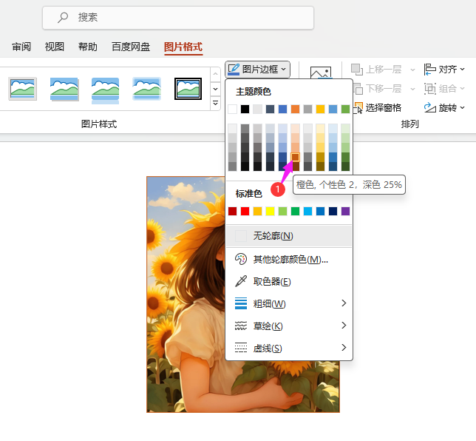The height and width of the screenshot is (441, 476).
Task: Pick the dark red standard color
Action: (233, 211)
